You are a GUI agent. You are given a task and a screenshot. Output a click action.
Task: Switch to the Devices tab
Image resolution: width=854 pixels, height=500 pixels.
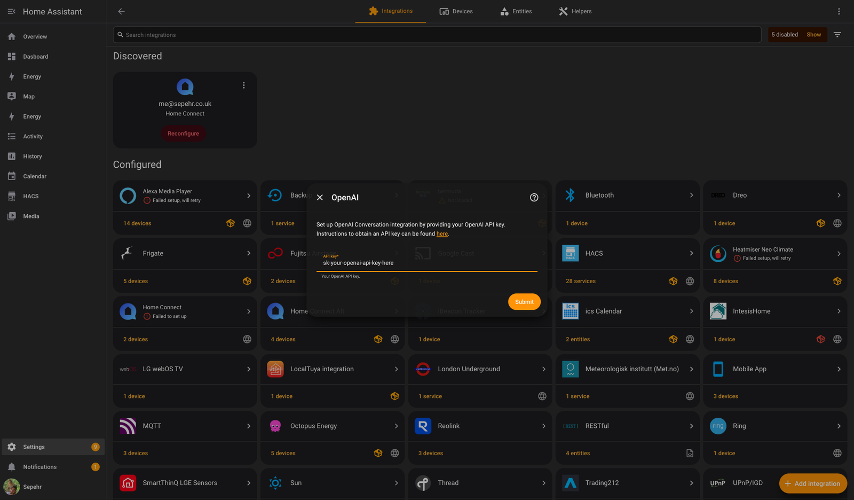(x=456, y=11)
